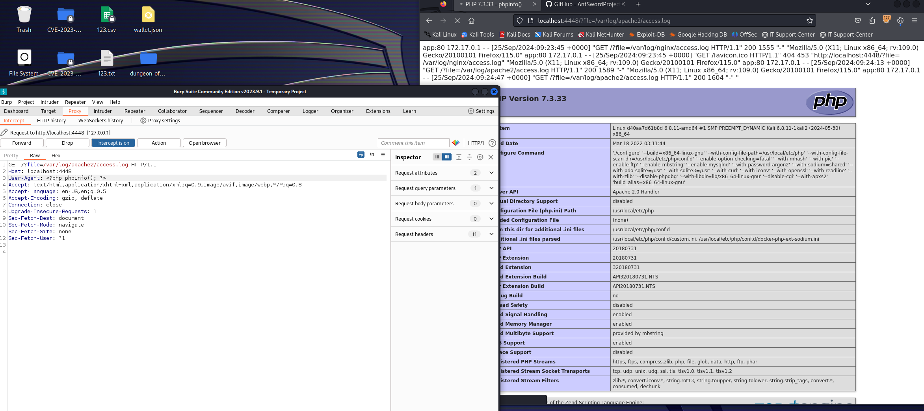
Task: Open the extension icon with 127 badge
Action: tap(886, 20)
